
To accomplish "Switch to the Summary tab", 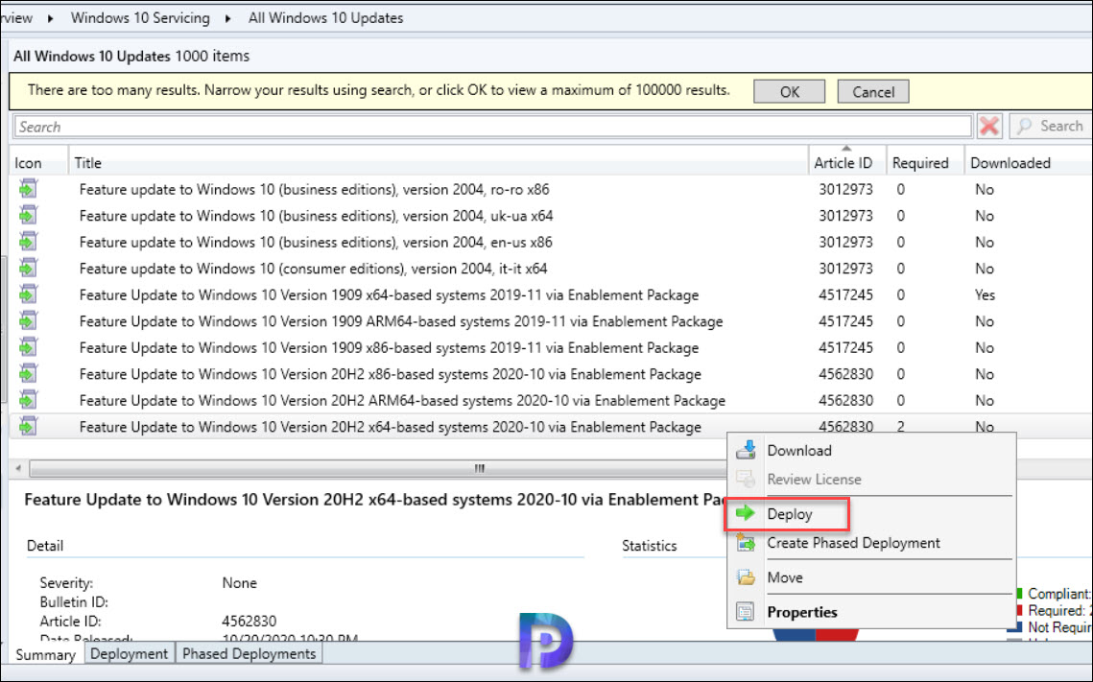I will (45, 654).
